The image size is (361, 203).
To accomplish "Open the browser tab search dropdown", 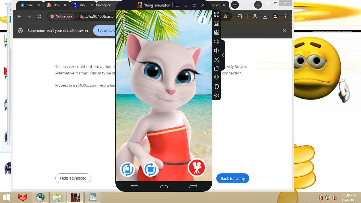I will pyautogui.click(x=258, y=5).
